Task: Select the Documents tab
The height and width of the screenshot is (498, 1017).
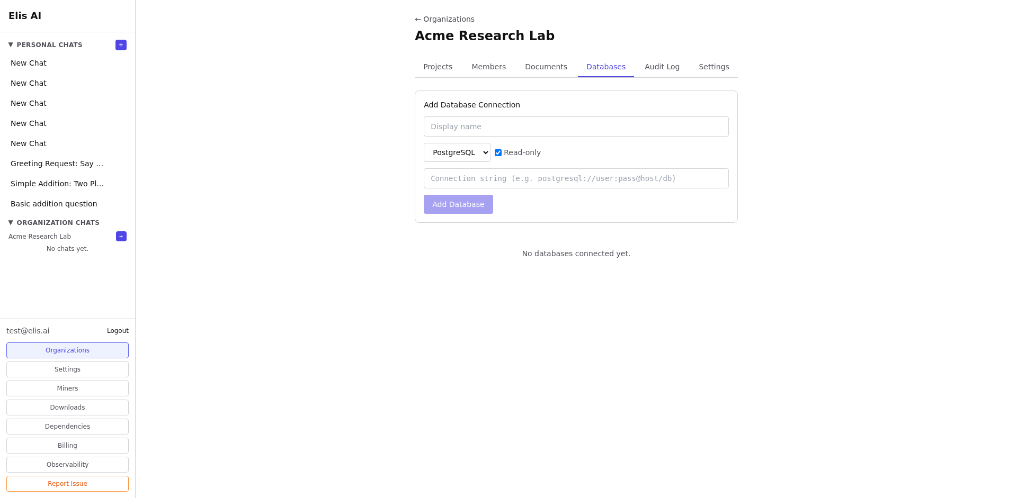Action: pos(546,67)
